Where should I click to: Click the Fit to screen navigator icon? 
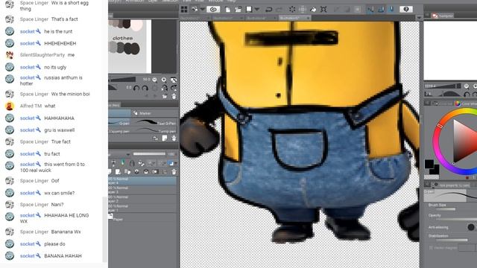click(174, 80)
